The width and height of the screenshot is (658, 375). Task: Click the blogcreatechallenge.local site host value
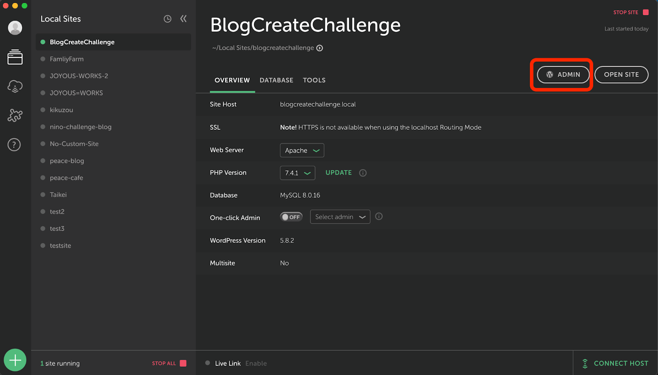[318, 104]
